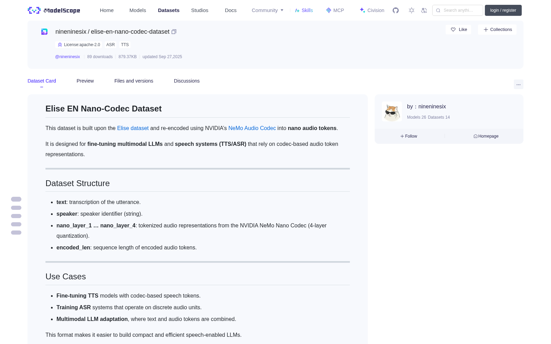
Task: Click the login / register button
Action: tap(503, 10)
